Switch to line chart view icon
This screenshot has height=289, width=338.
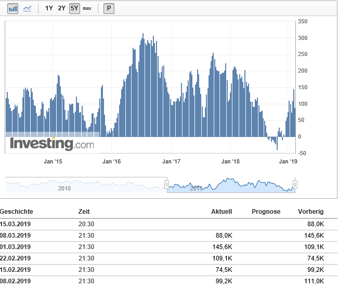(28, 8)
